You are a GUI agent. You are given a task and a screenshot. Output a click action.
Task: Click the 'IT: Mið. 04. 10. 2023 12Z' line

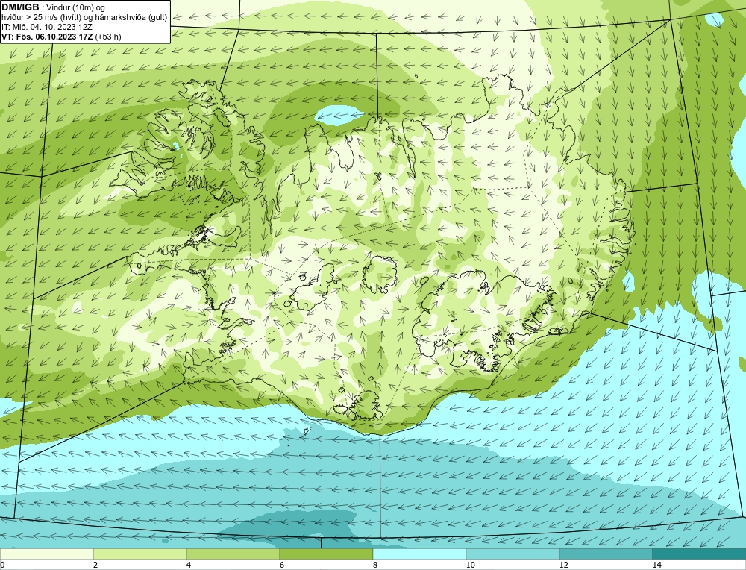tap(47, 27)
